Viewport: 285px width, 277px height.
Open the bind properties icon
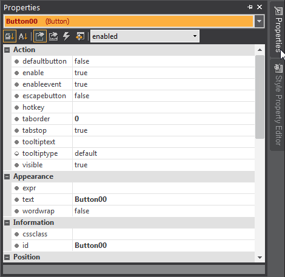pos(53,36)
